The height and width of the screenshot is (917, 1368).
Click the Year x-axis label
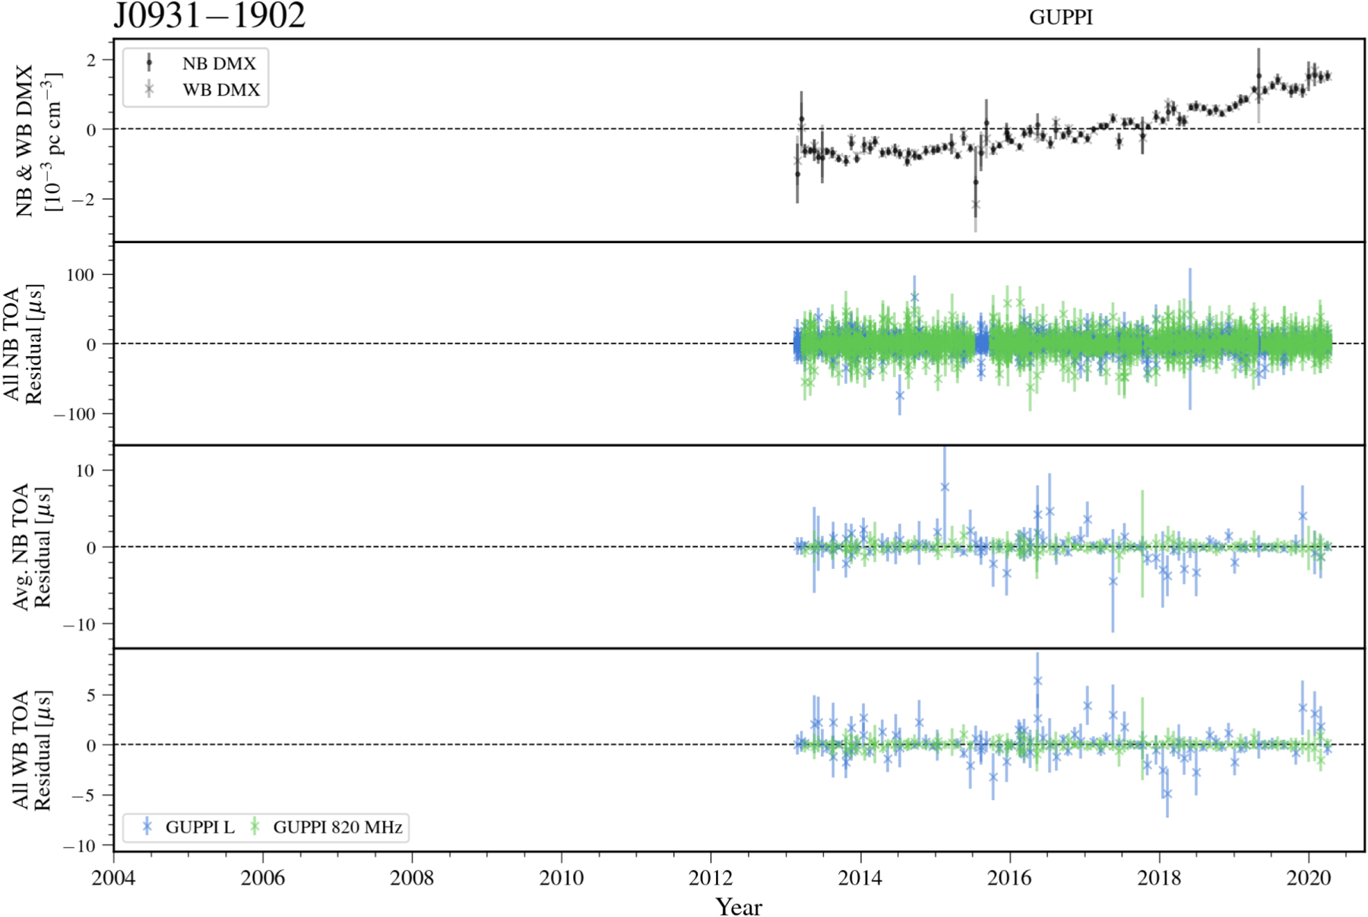click(738, 906)
